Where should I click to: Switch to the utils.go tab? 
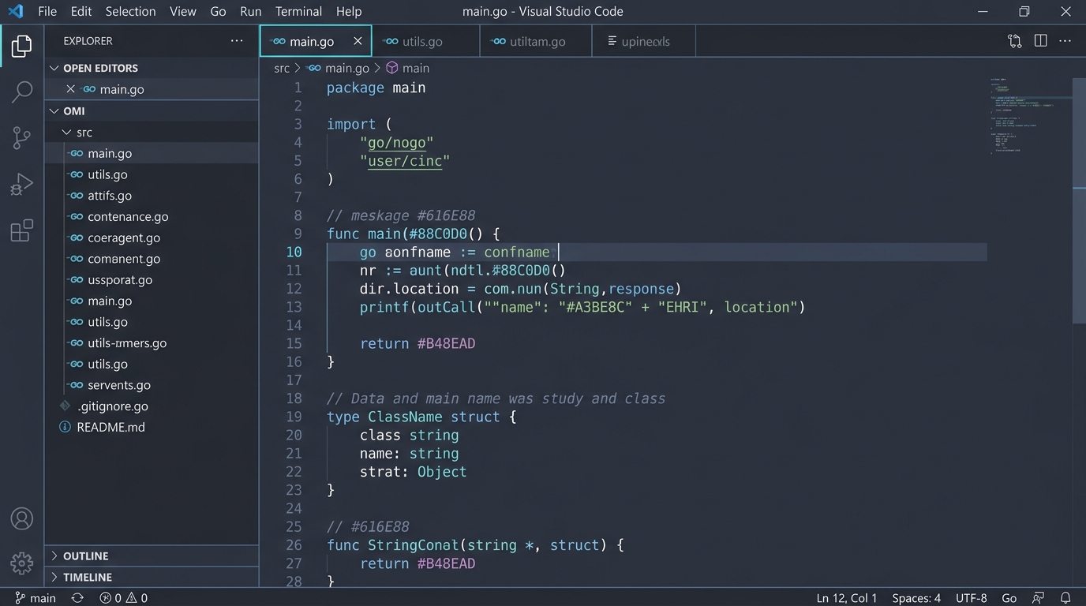425,41
